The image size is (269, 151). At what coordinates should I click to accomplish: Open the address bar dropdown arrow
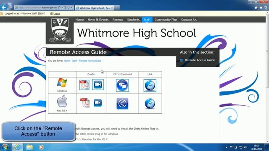(x=62, y=8)
